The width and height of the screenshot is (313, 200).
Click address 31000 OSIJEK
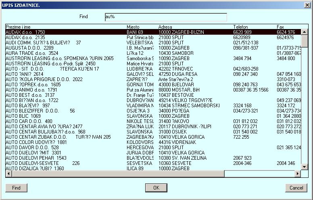(173, 132)
